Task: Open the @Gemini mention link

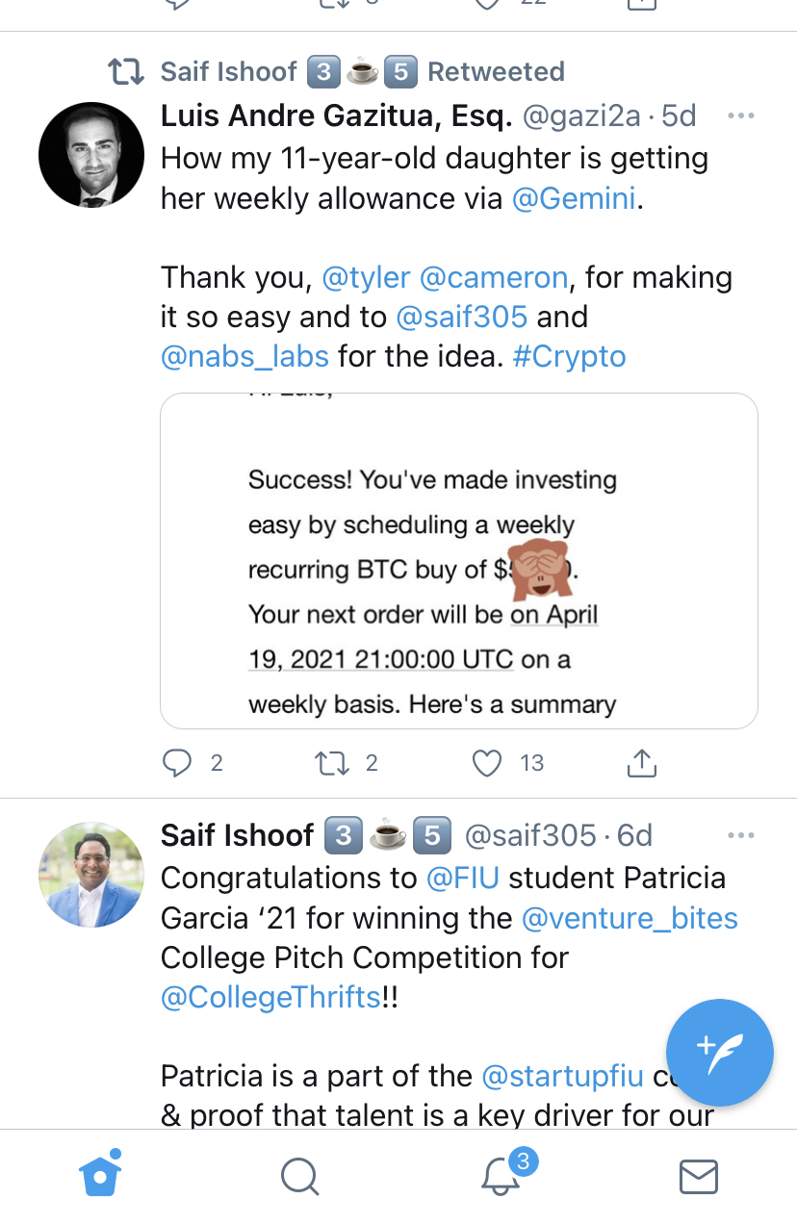Action: 577,198
